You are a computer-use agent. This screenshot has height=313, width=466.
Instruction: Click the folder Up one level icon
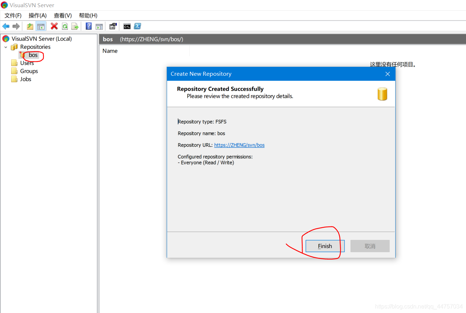pos(30,26)
